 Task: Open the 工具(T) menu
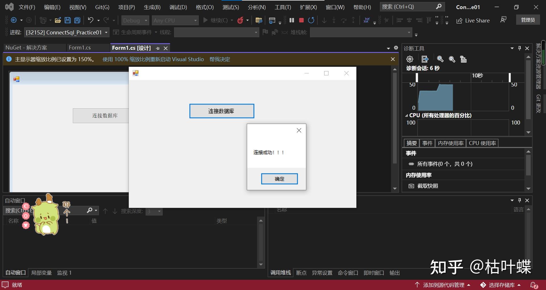[x=283, y=7]
